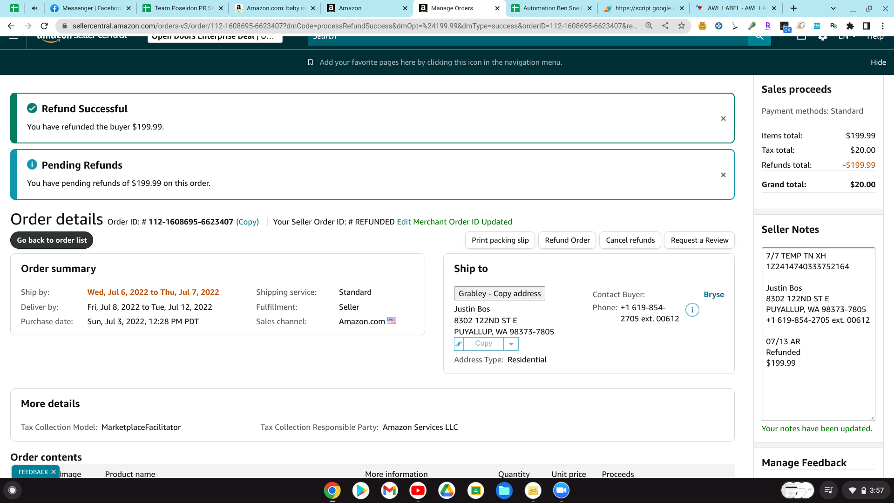Switch to Amazon.com: baby tab
The height and width of the screenshot is (503, 894).
click(275, 8)
